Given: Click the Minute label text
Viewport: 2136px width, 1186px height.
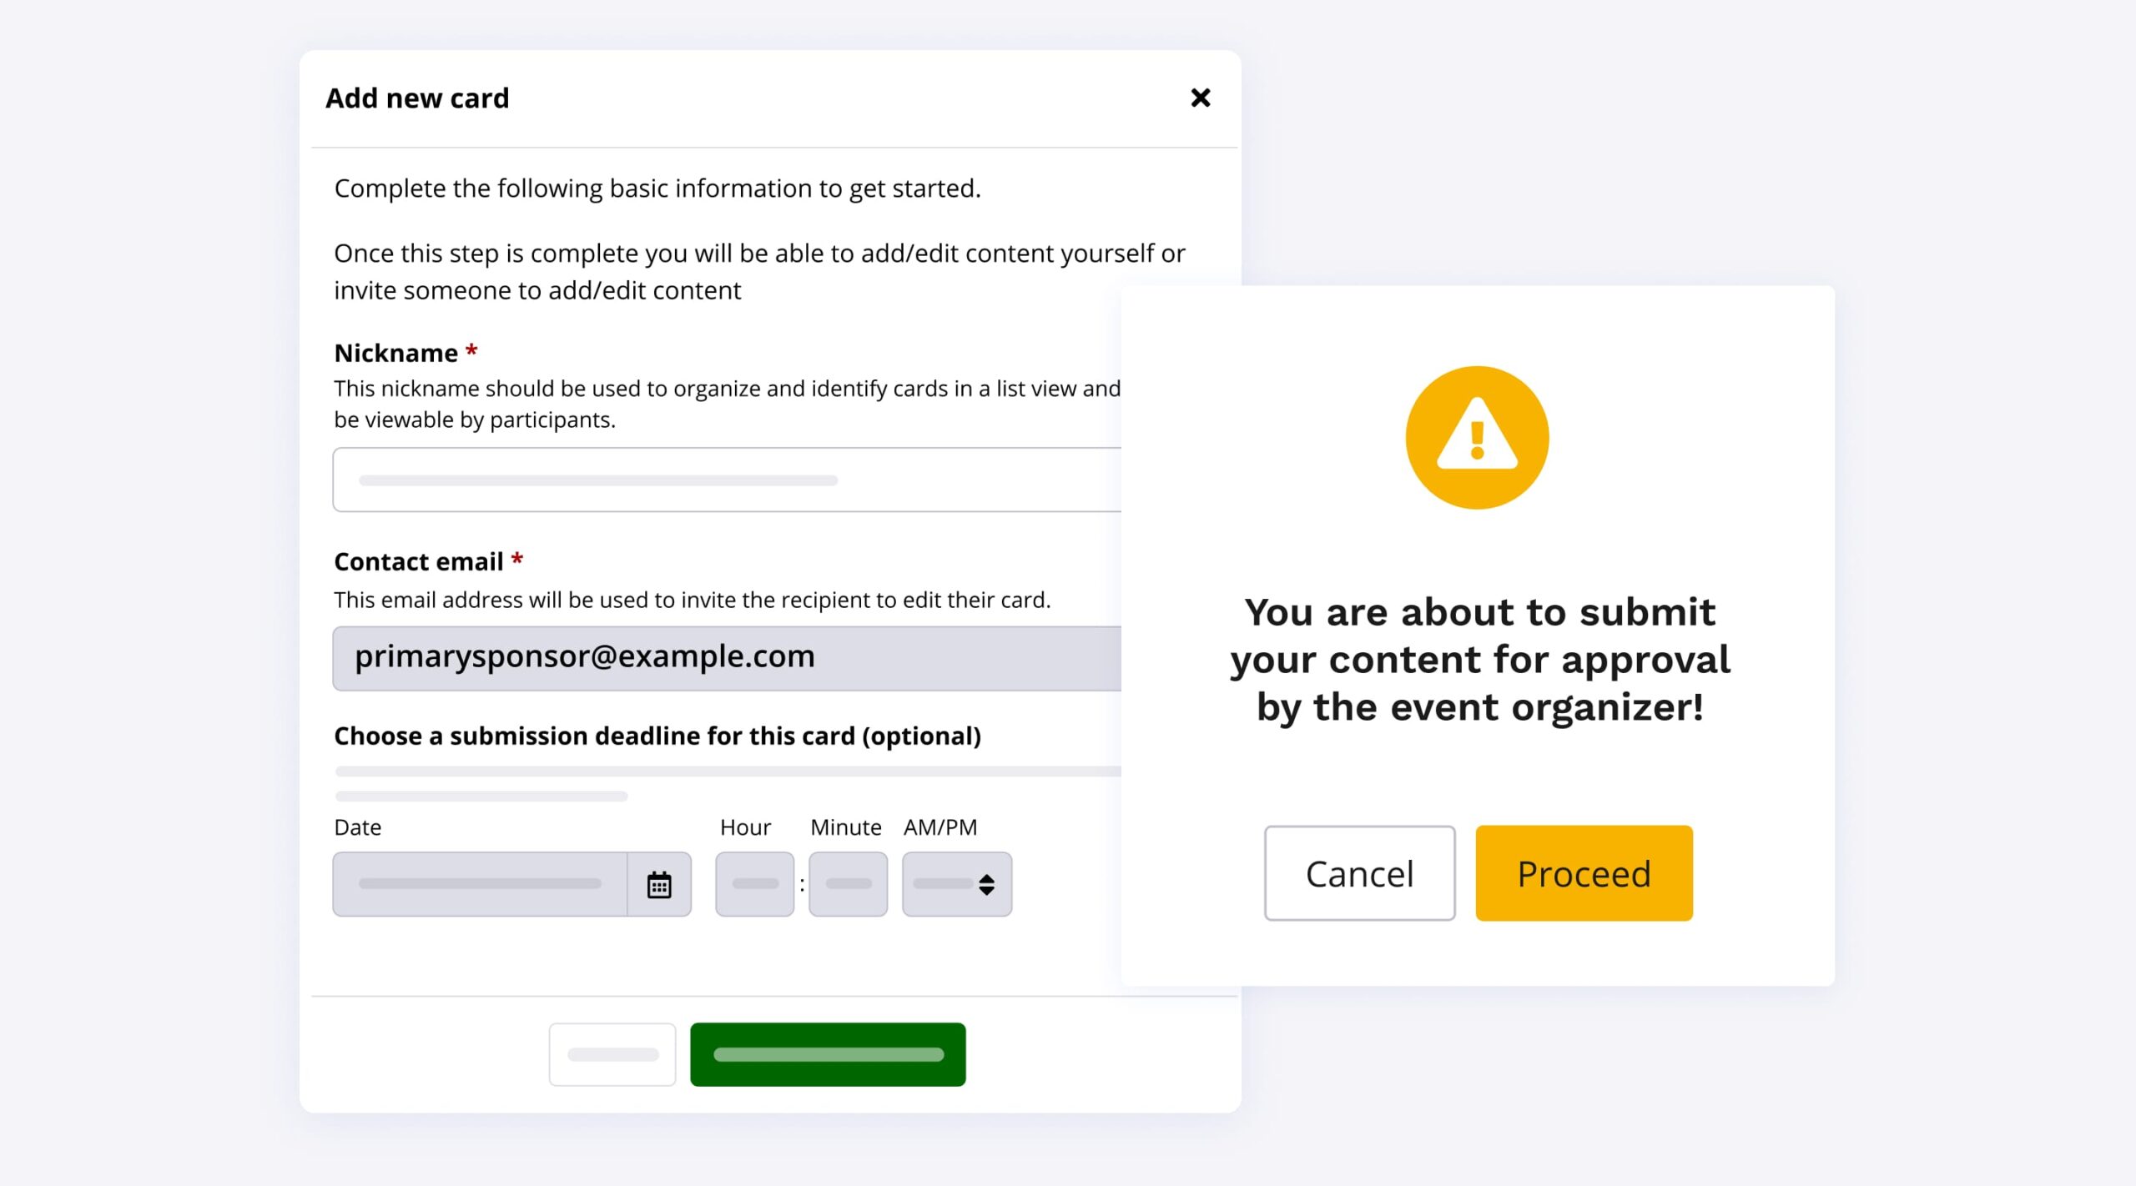Looking at the screenshot, I should point(845,827).
